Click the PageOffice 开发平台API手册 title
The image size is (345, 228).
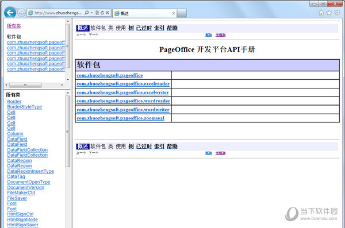pyautogui.click(x=207, y=49)
